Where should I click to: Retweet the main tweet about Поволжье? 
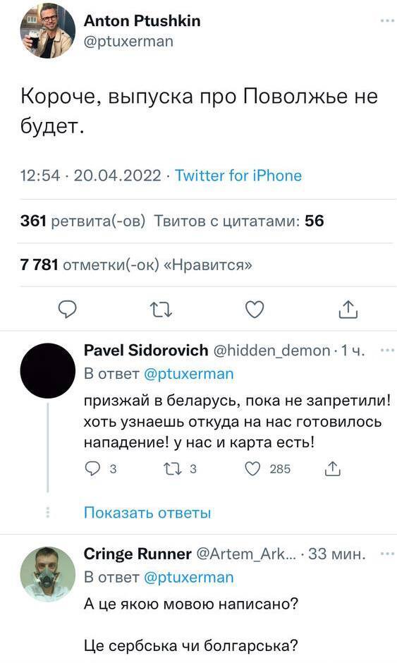tap(161, 310)
